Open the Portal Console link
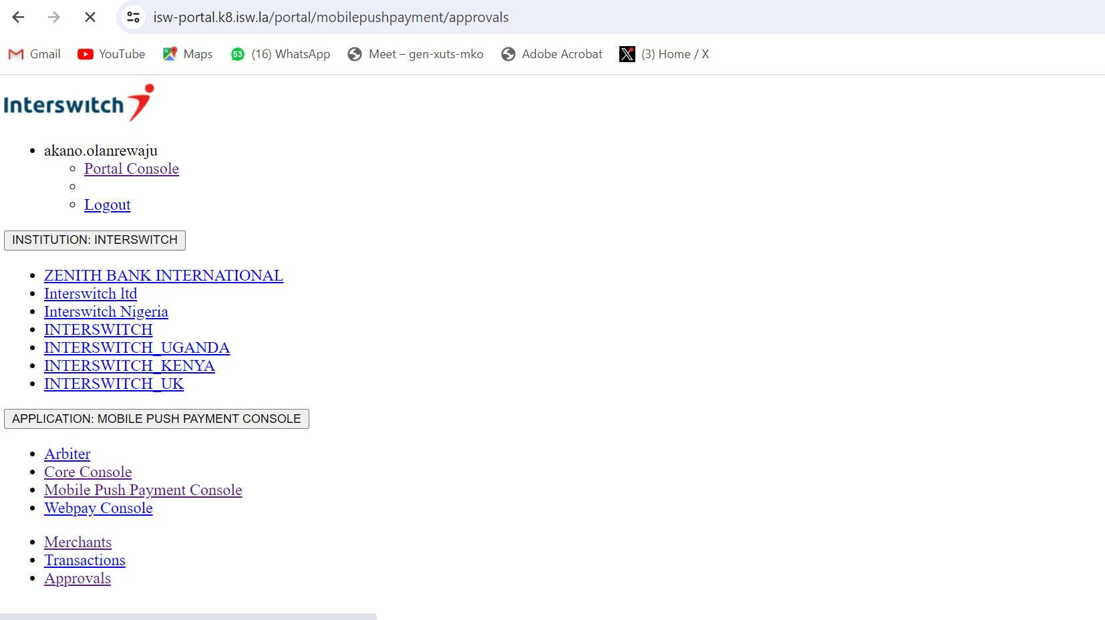Viewport: 1105px width, 620px height. click(132, 168)
